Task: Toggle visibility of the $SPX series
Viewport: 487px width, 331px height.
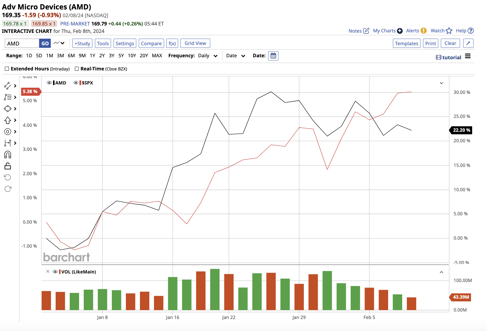Action: pyautogui.click(x=76, y=83)
